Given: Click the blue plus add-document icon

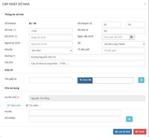Looking at the screenshot, I should coord(141,80).
